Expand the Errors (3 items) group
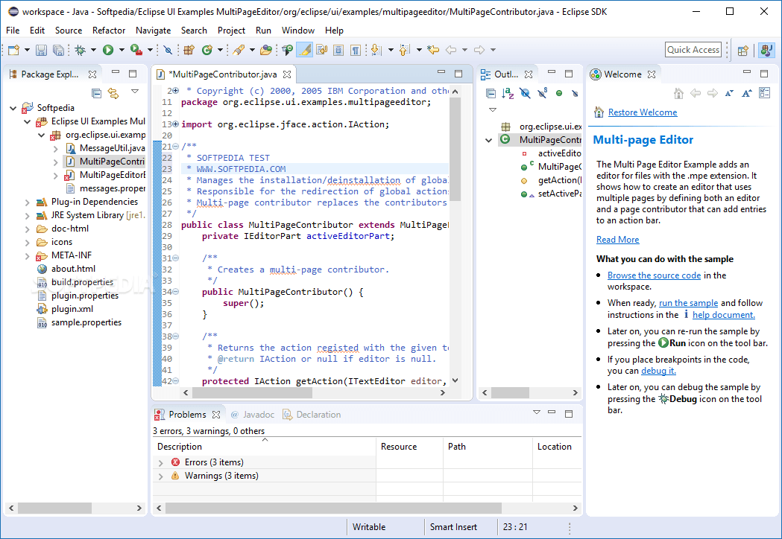This screenshot has height=539, width=782. (160, 462)
